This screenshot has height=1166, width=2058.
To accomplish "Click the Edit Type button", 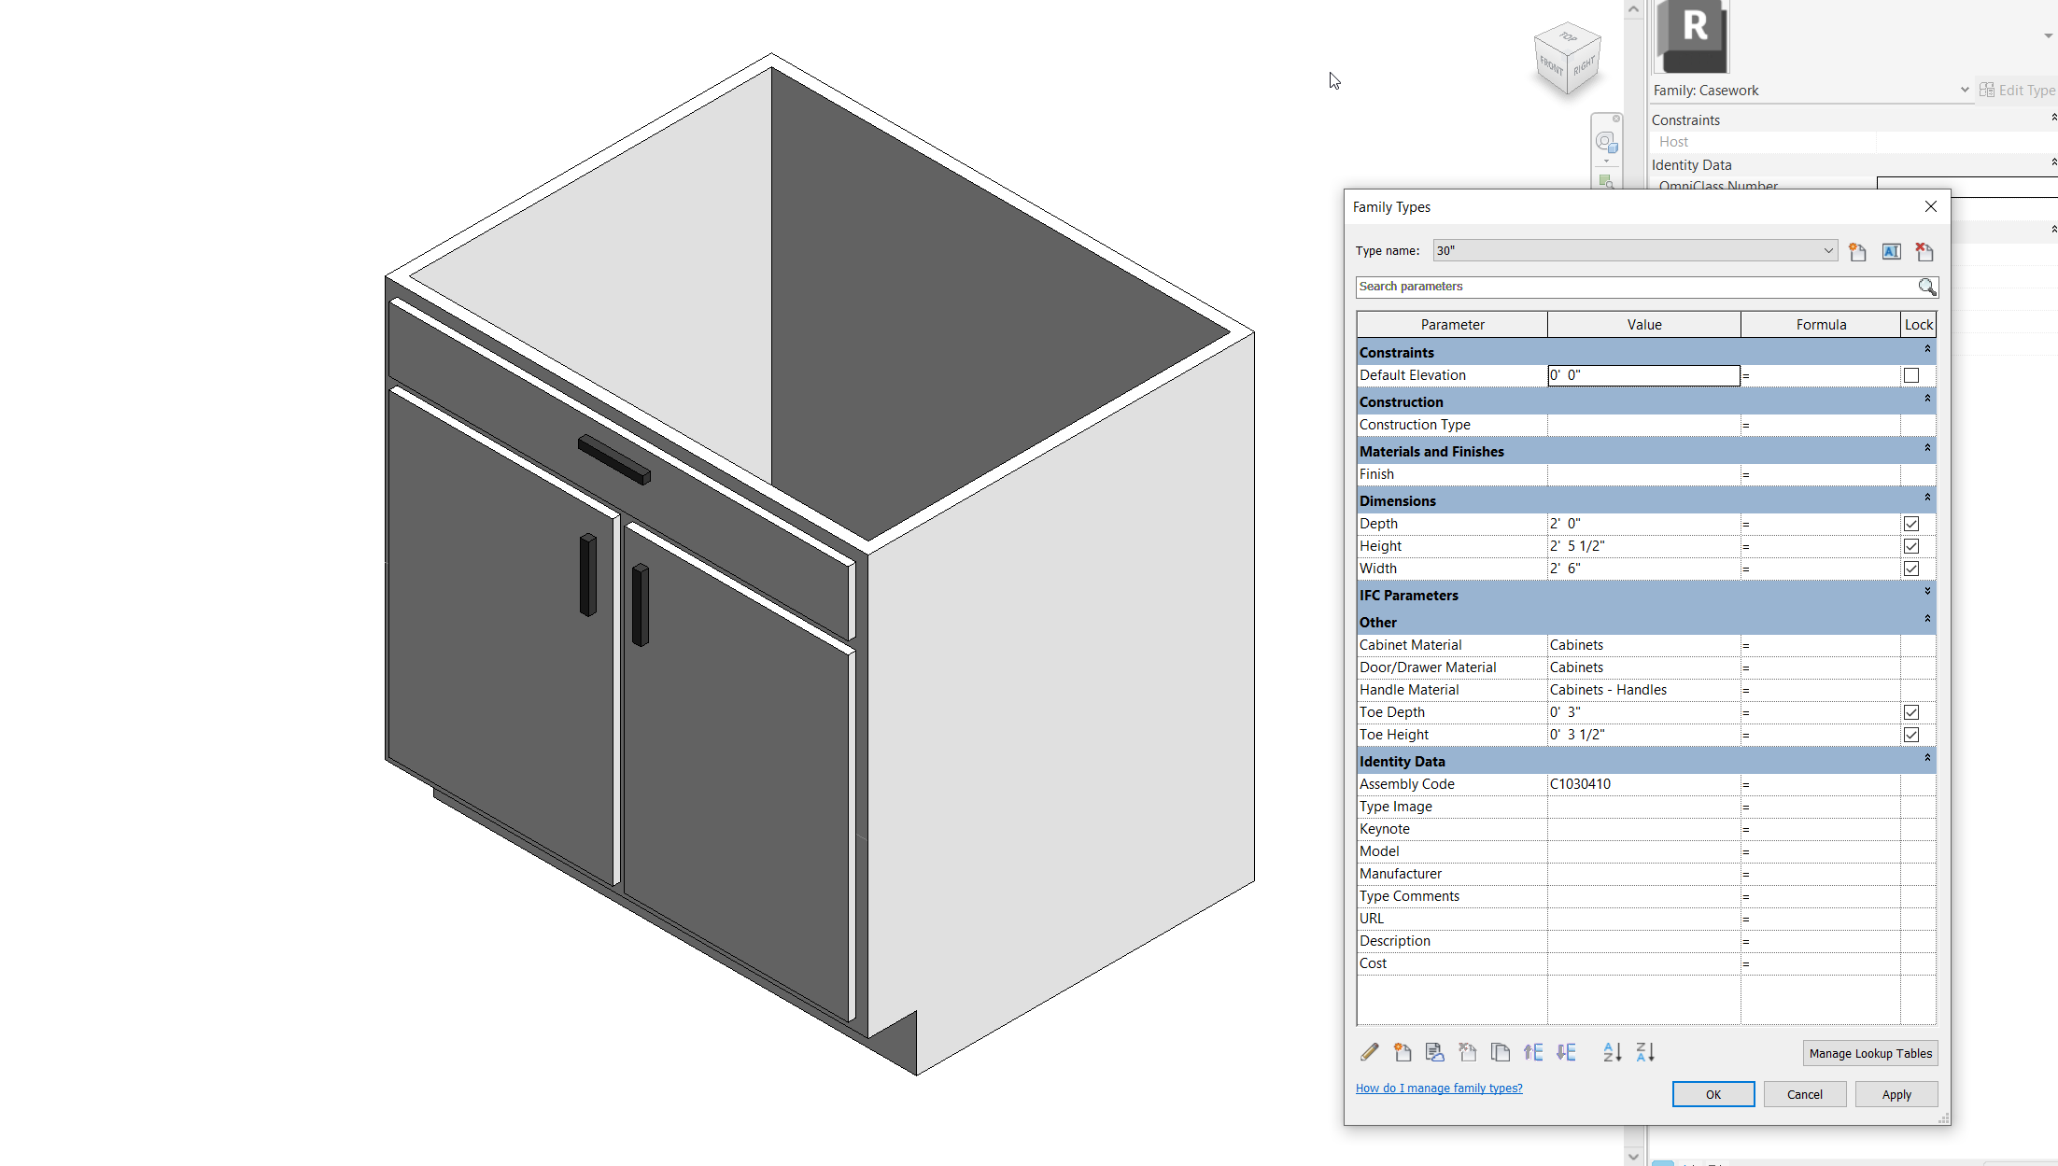I will 2017,90.
